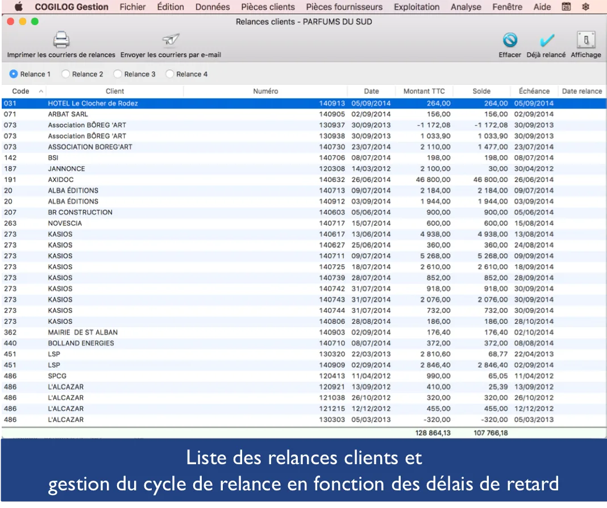Click the snowflake icon in the menu bar
The image size is (607, 508).
click(x=585, y=7)
